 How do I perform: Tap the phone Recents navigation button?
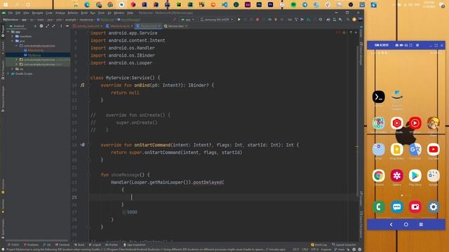(421, 225)
